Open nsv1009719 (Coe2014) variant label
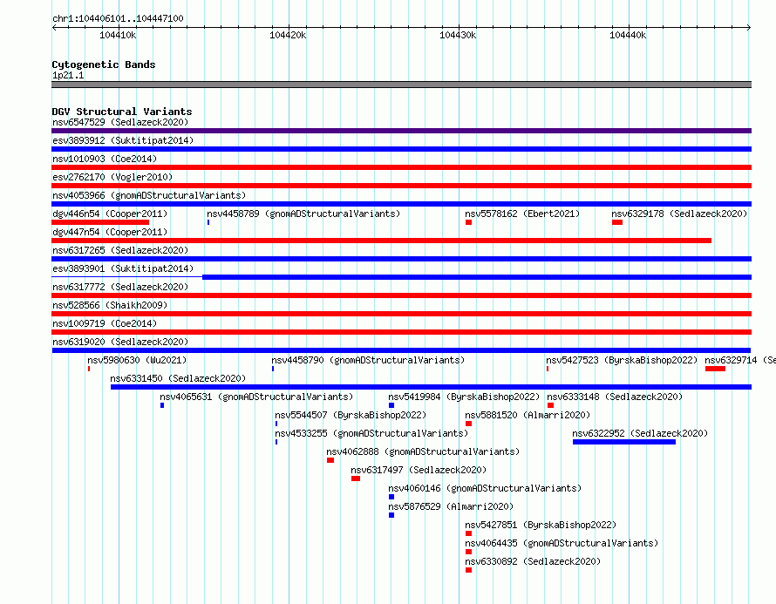Image resolution: width=776 pixels, height=604 pixels. pyautogui.click(x=105, y=323)
